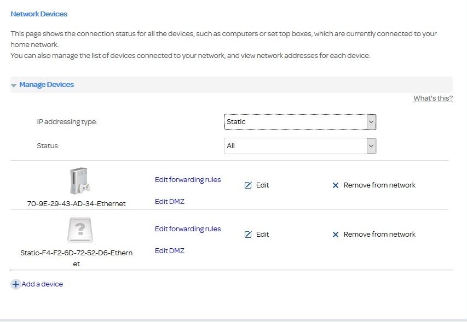Open the What's this? help link
467x322 pixels.
(433, 98)
